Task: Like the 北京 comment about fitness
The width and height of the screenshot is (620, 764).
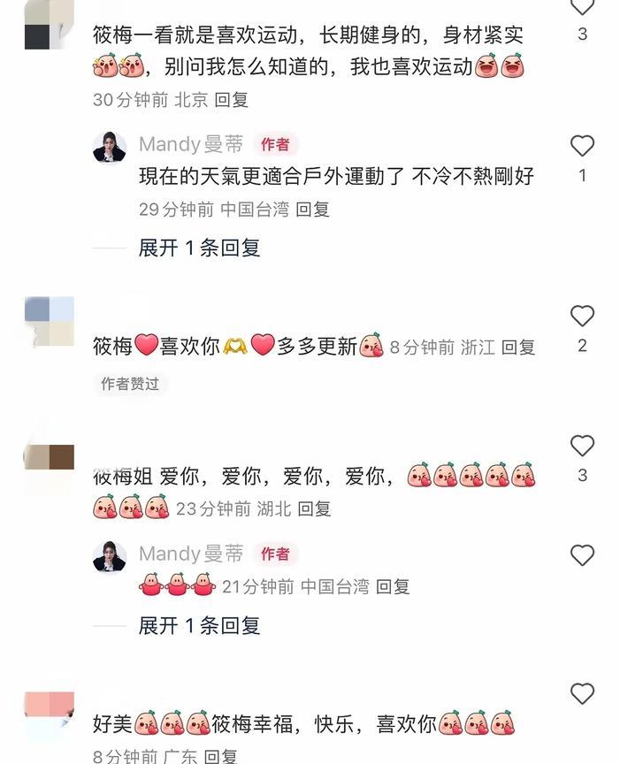Action: pos(583,7)
